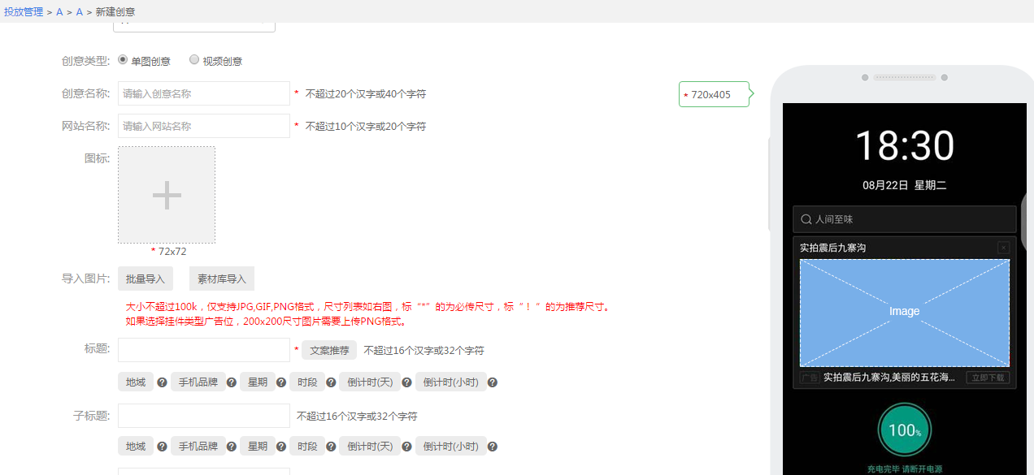Image resolution: width=1034 pixels, height=475 pixels.
Task: Click the 网站名称 input field
Action: click(203, 125)
